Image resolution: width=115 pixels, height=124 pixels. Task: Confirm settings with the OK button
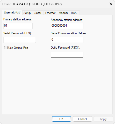[x=61, y=119]
